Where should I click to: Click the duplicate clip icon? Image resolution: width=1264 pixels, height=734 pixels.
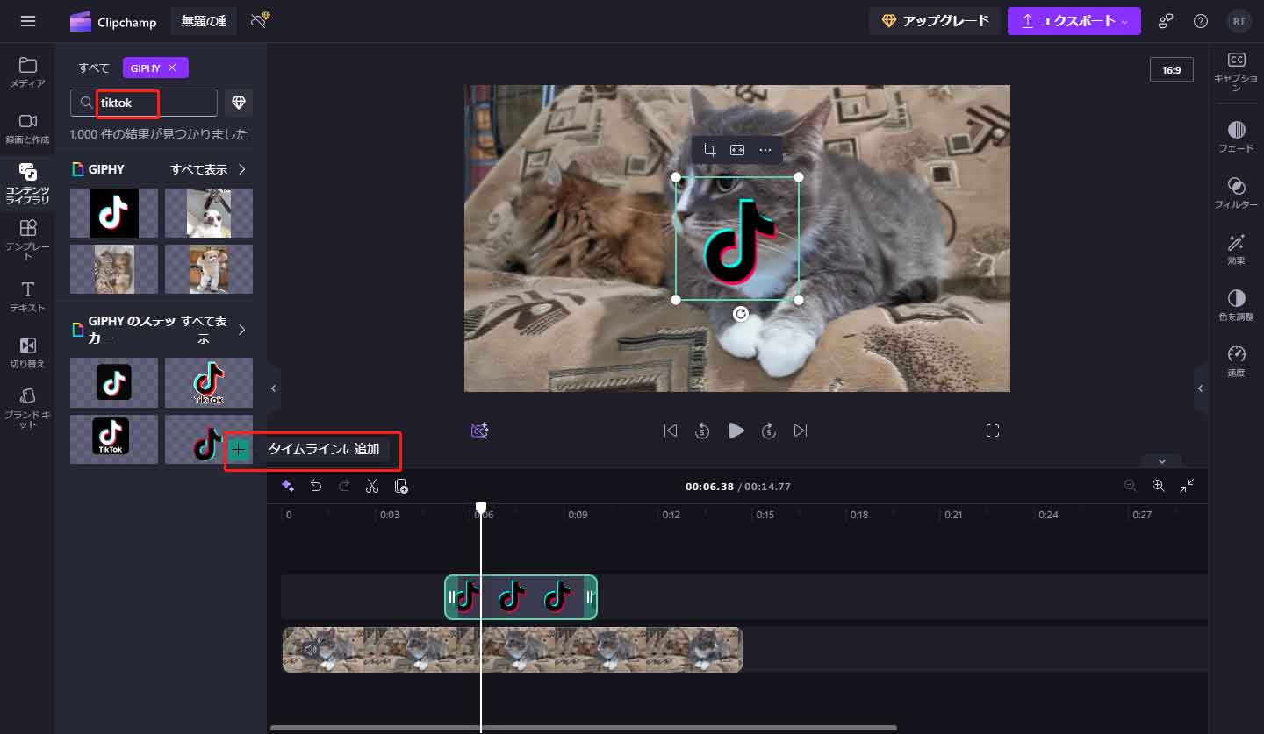pos(401,486)
